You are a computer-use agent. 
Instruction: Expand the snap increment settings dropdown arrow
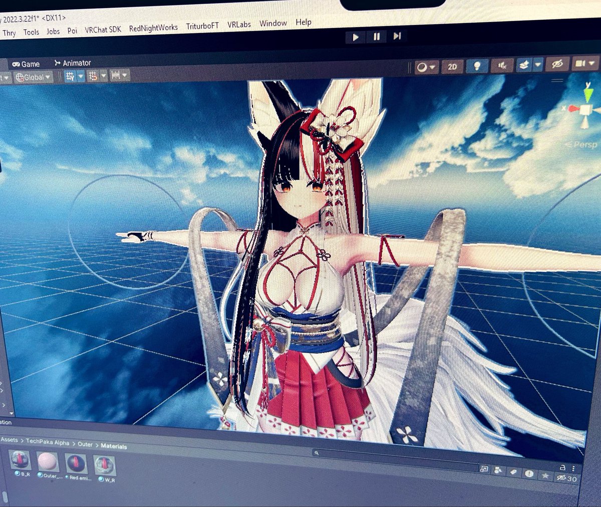pos(104,76)
